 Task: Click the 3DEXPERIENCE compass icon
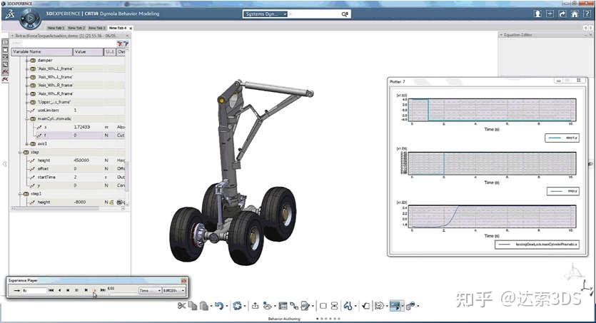tap(30, 18)
